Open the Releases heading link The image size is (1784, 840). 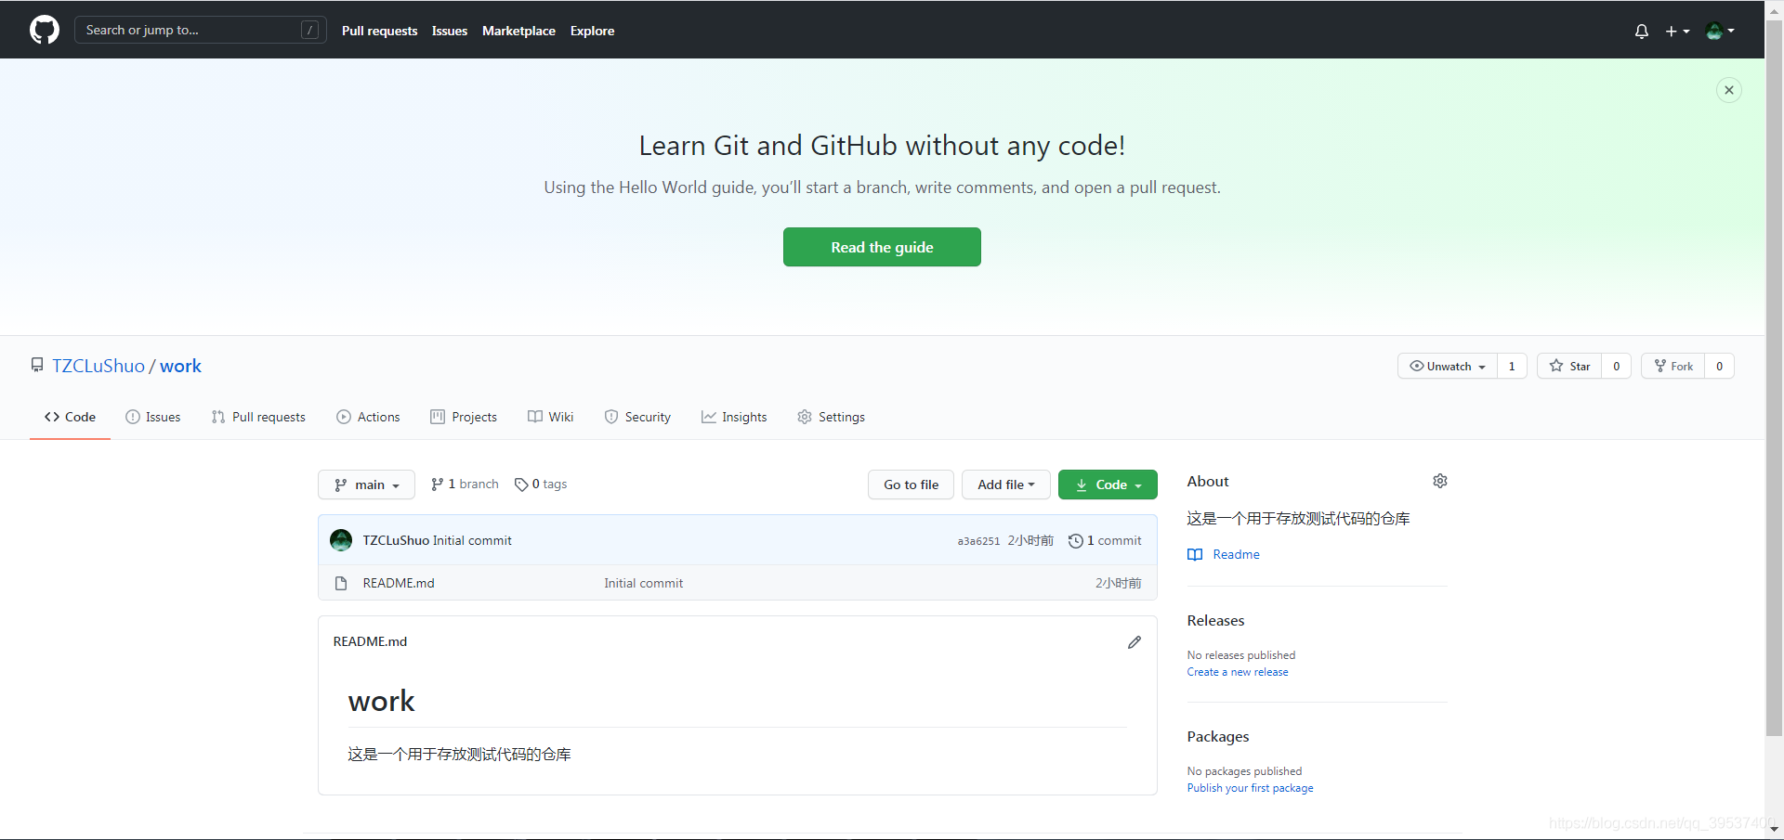(1215, 620)
